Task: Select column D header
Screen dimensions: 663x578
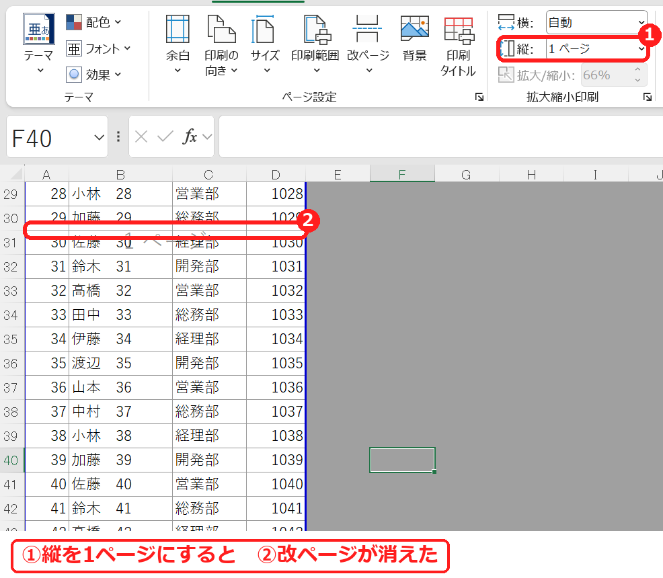Action: [x=276, y=175]
